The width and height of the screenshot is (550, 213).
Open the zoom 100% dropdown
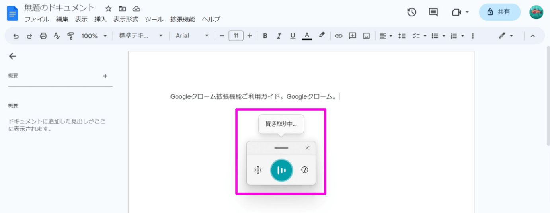click(x=94, y=36)
